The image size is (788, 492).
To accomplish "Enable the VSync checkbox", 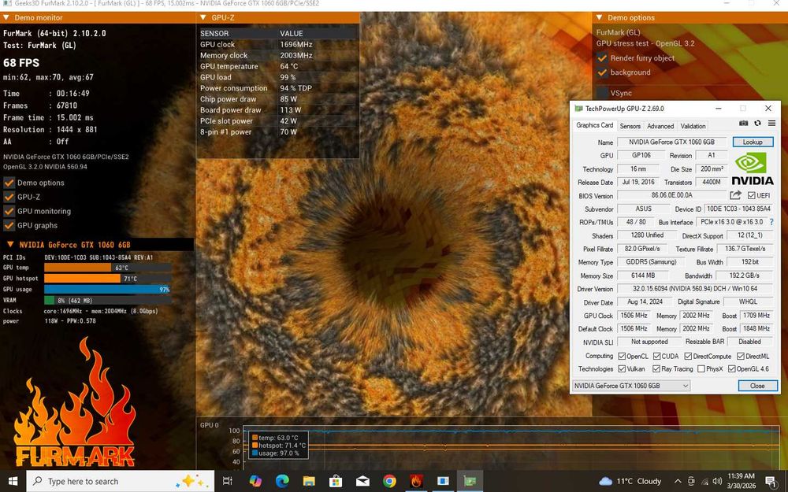I will (x=602, y=93).
